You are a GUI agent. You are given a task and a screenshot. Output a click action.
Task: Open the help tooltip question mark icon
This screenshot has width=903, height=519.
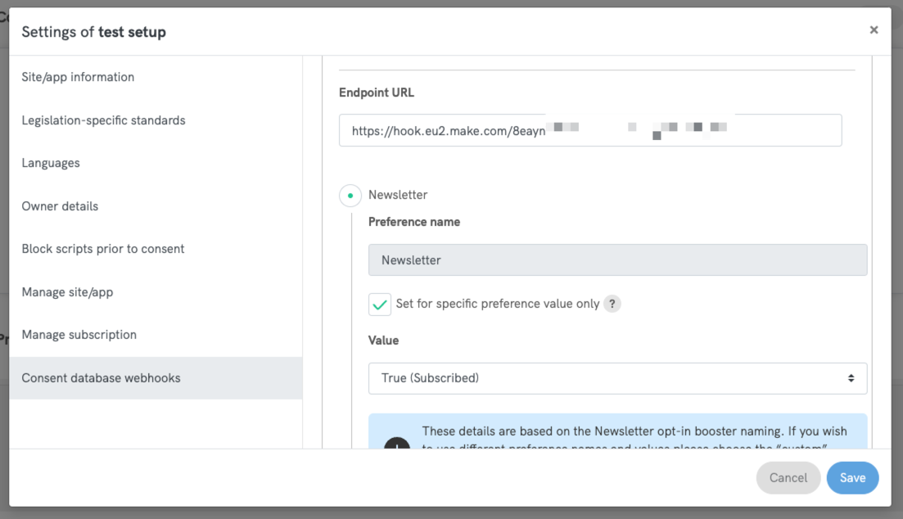[x=612, y=303]
